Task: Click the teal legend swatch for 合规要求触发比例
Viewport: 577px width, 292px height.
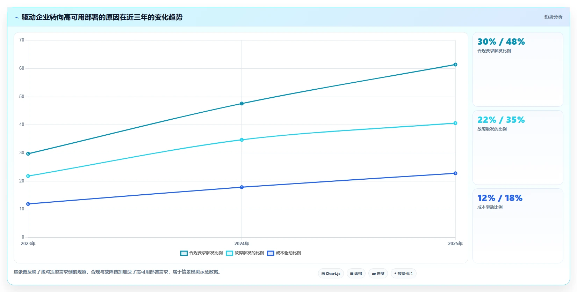Action: pos(184,253)
